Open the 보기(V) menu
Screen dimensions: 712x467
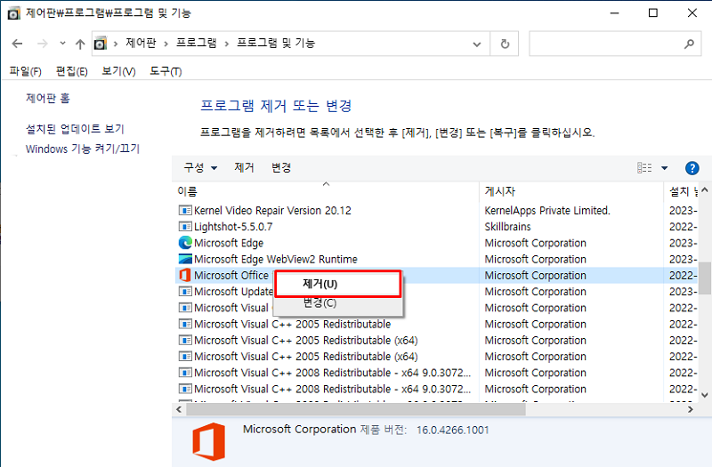(x=118, y=71)
